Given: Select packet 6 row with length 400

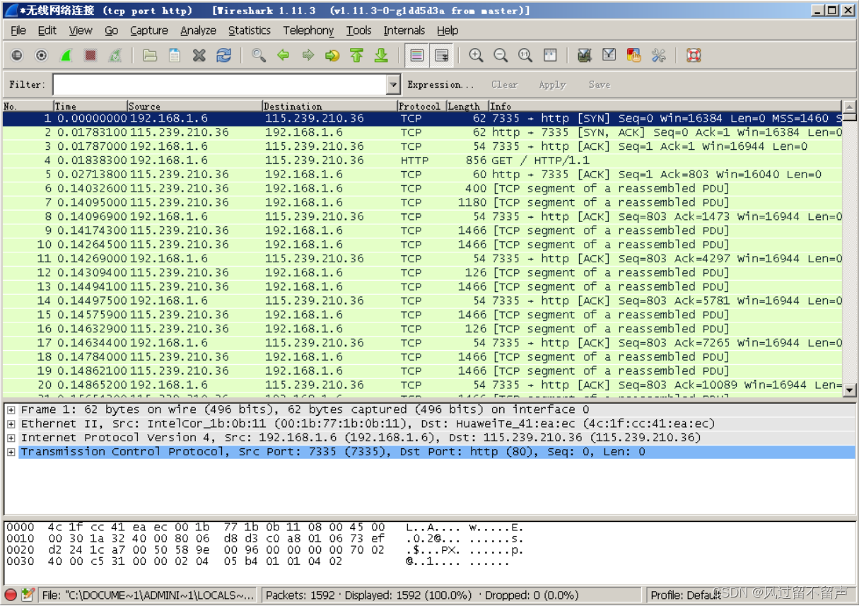Looking at the screenshot, I should (422, 189).
